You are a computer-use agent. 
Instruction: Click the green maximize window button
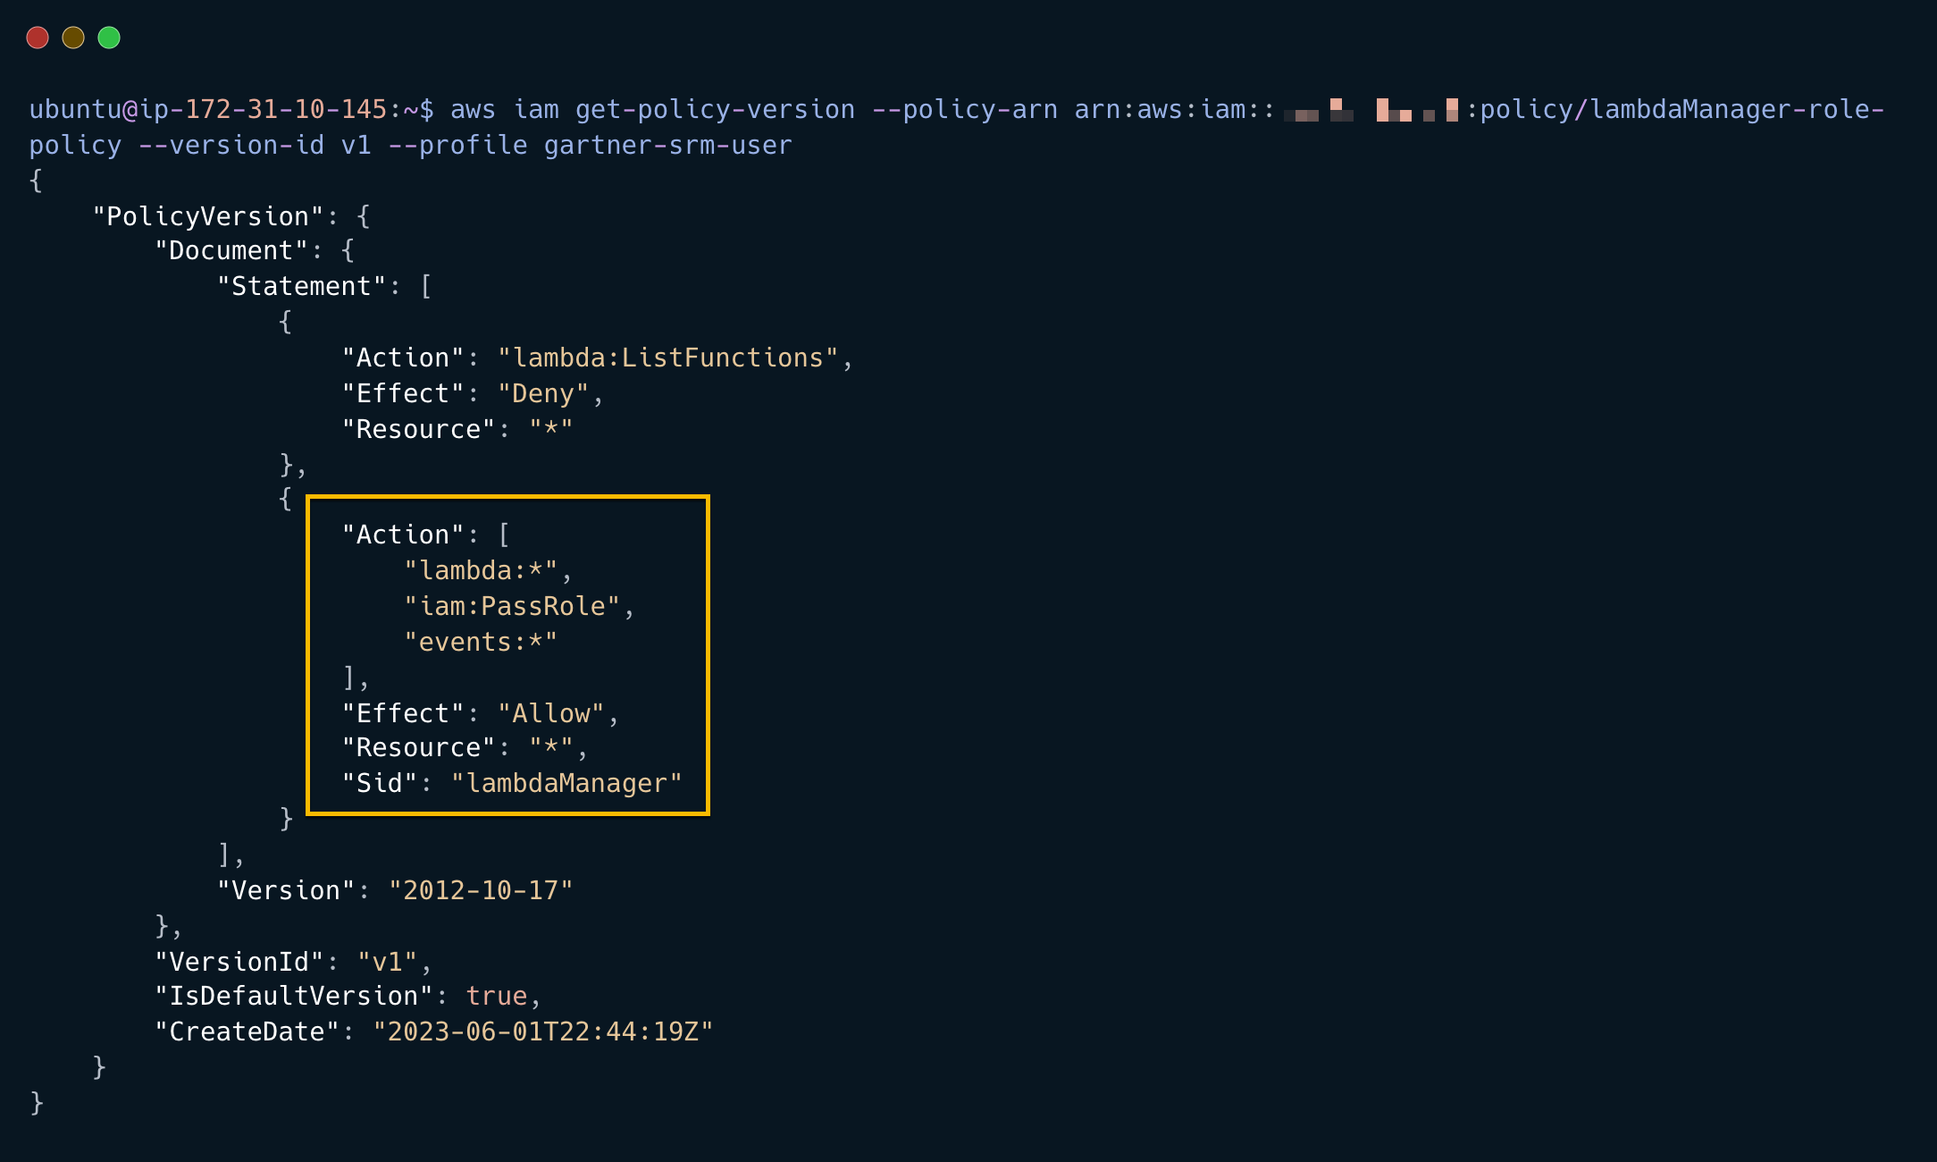coord(109,38)
